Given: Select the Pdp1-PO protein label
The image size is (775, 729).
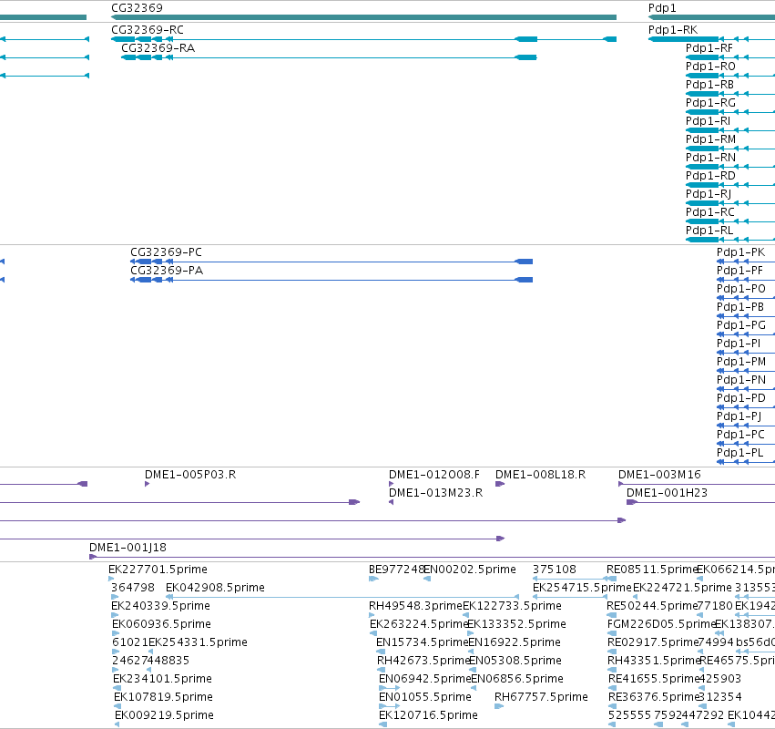Looking at the screenshot, I should coord(741,289).
